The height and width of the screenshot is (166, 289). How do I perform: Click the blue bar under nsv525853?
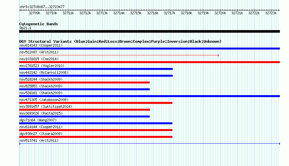click(x=84, y=89)
